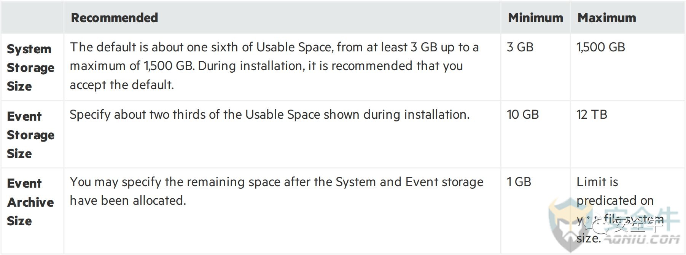This screenshot has width=686, height=255.
Task: Click the 'accept the default.' line
Action: tap(122, 85)
